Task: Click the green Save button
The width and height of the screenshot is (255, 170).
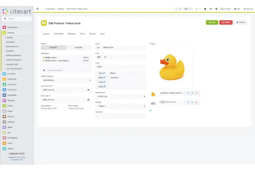Action: point(212,22)
